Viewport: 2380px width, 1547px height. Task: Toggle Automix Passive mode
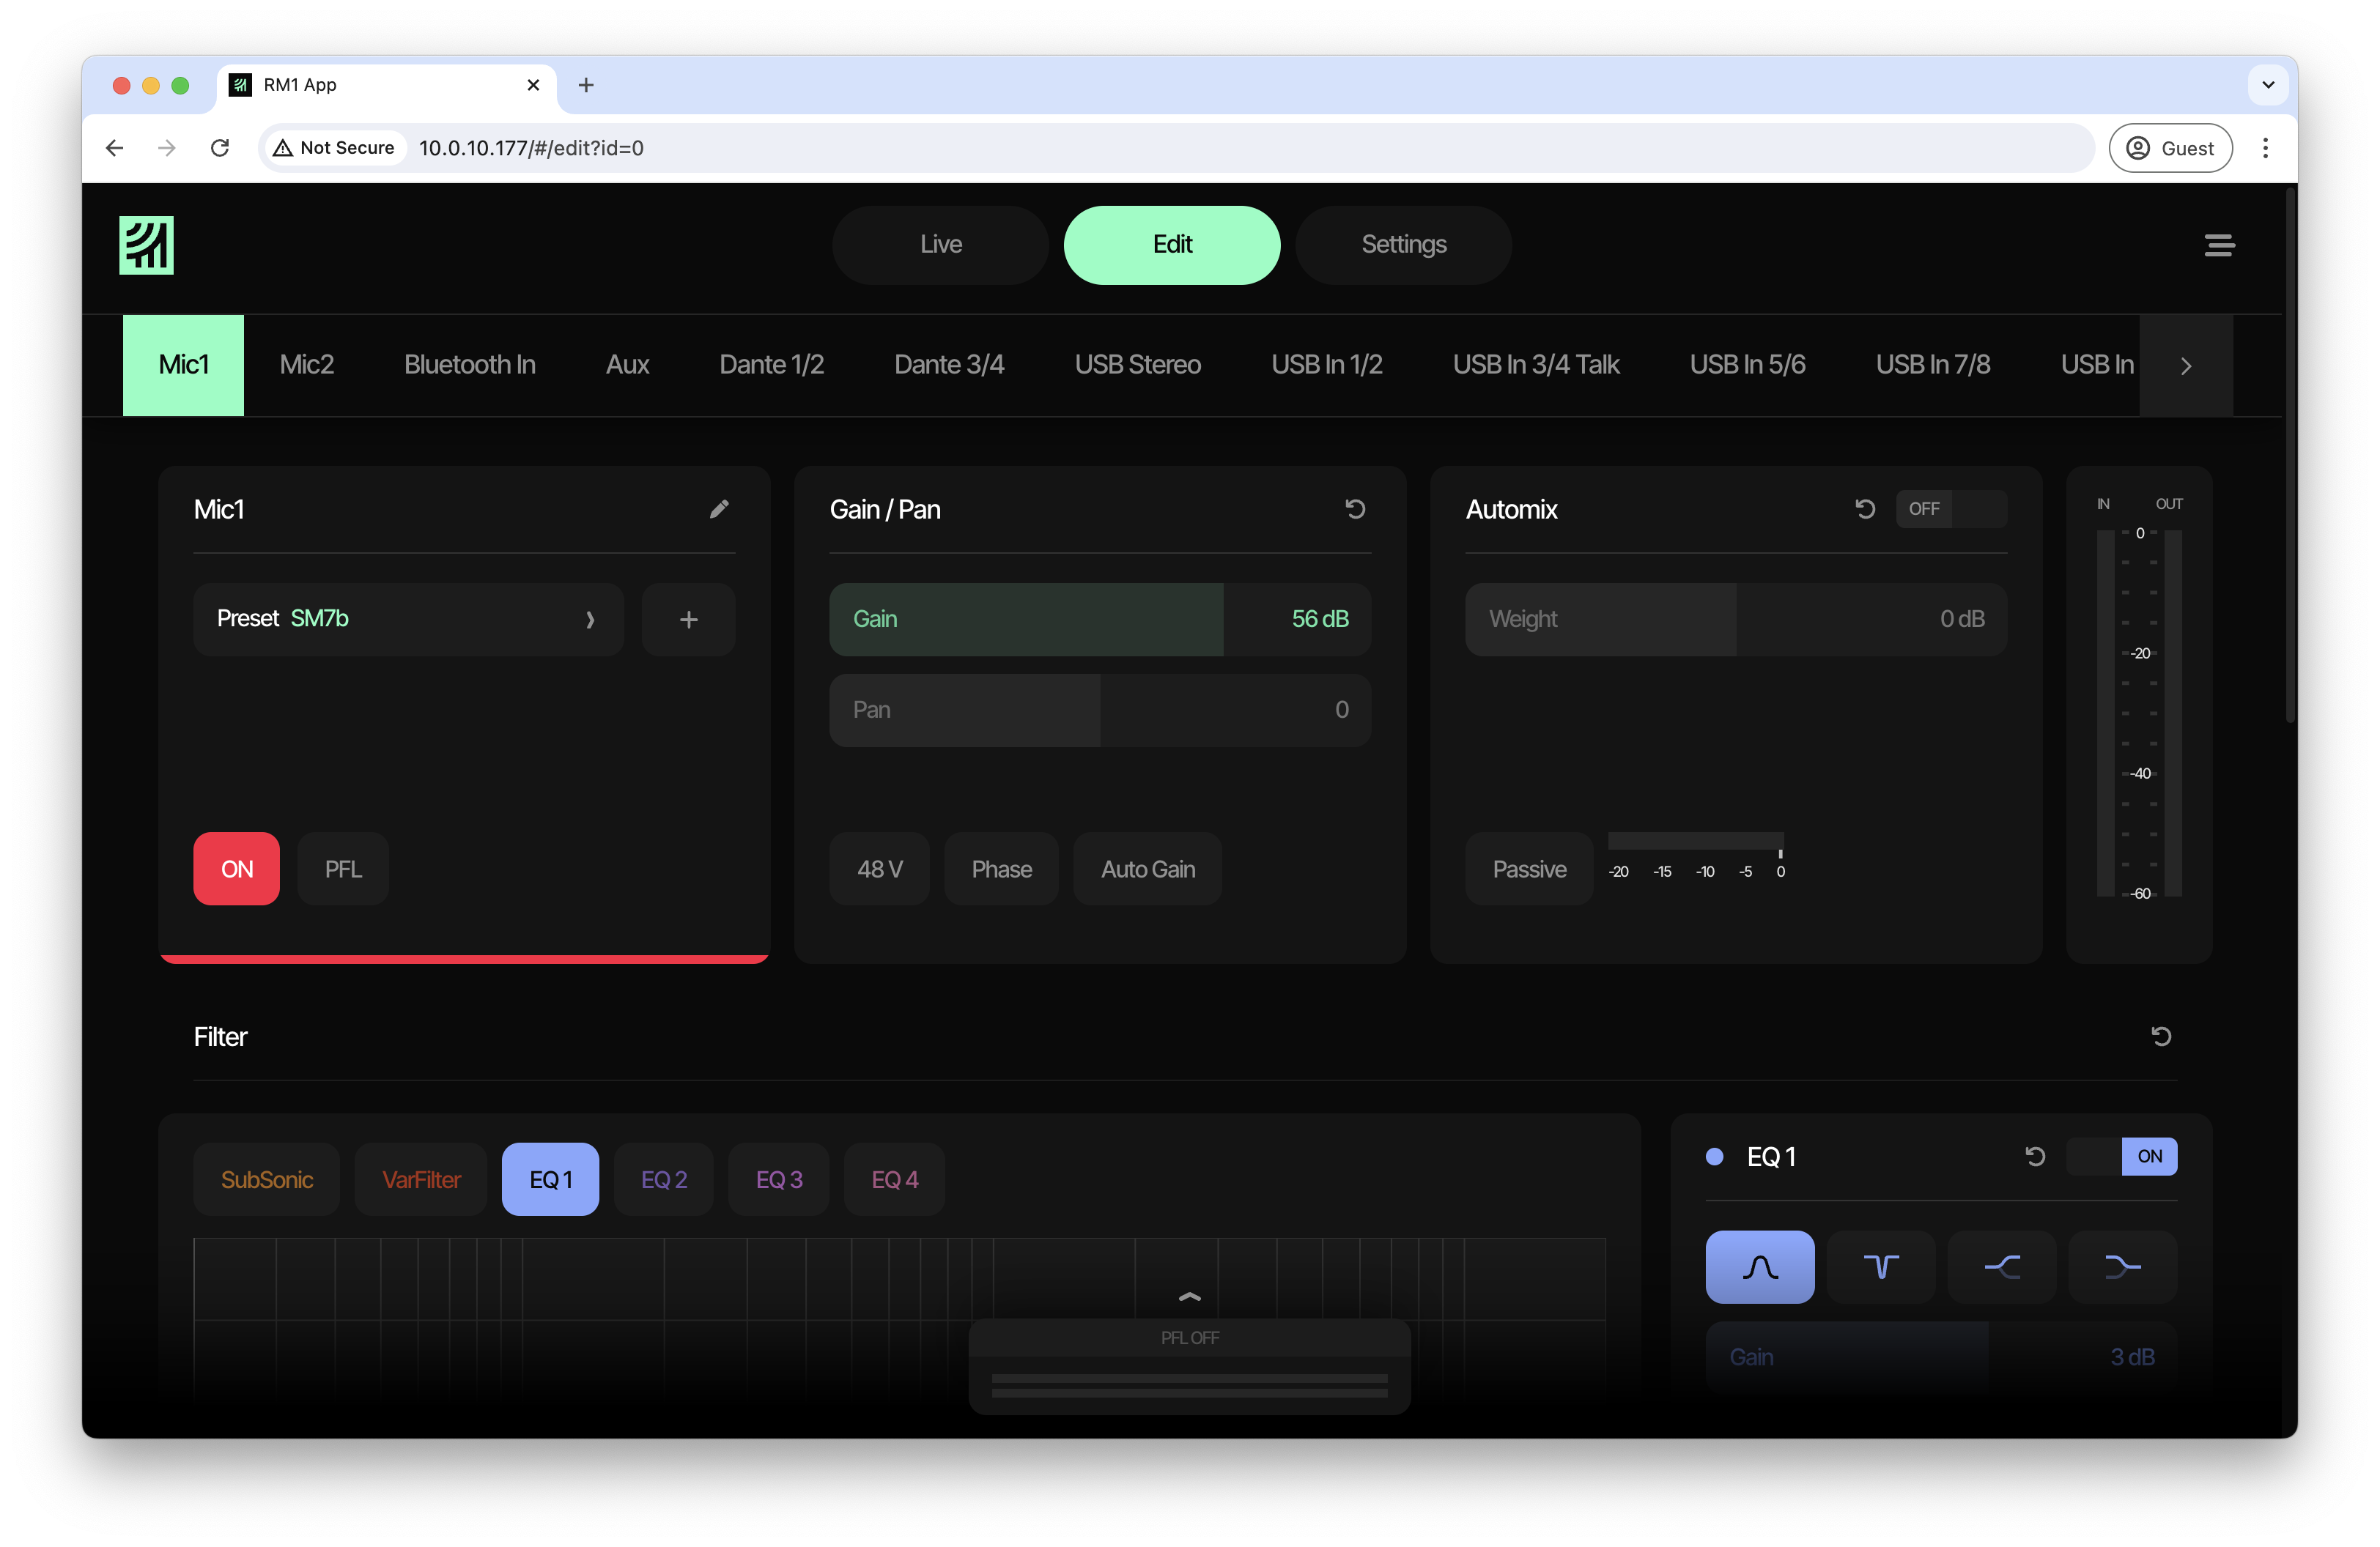point(1529,869)
